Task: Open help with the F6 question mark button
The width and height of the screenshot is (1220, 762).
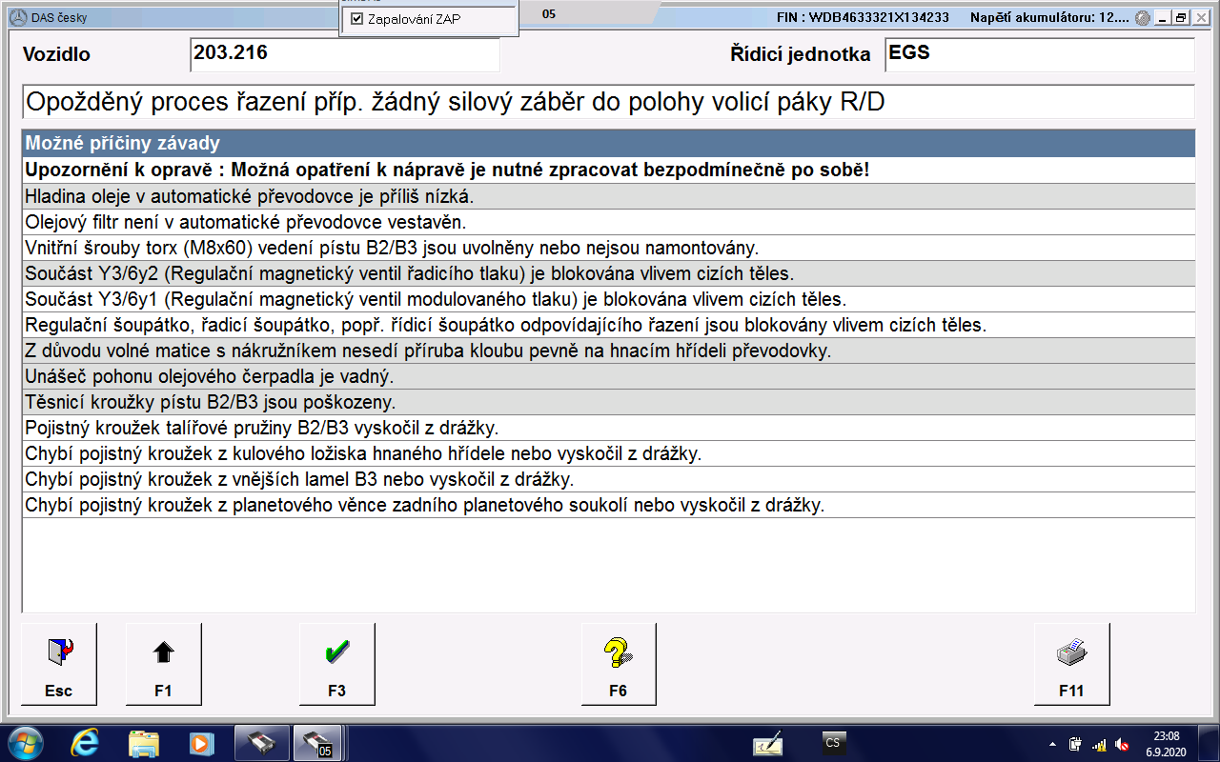Action: coord(619,664)
